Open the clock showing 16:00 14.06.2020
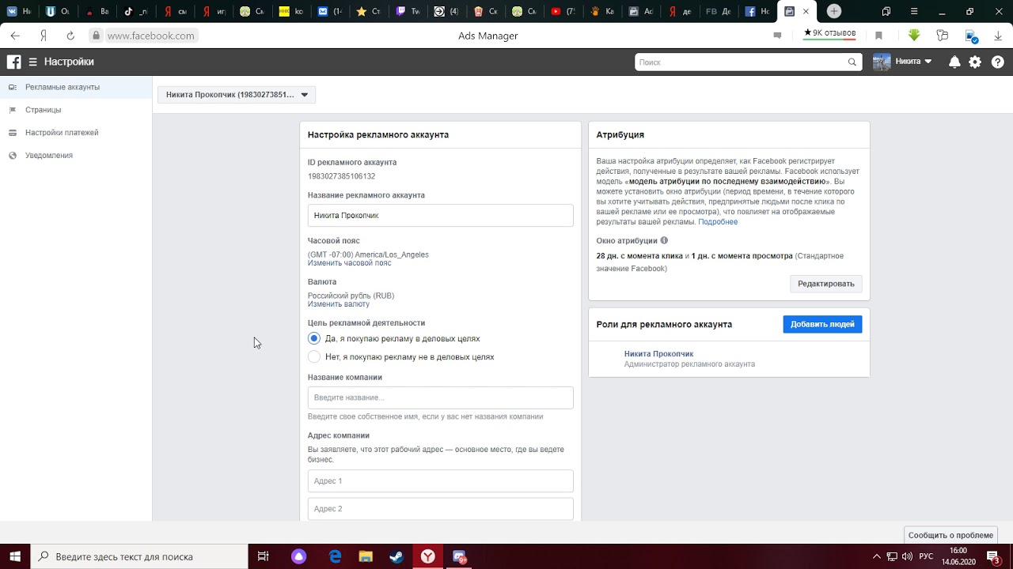Screen dimensions: 1013x569 tap(958, 556)
